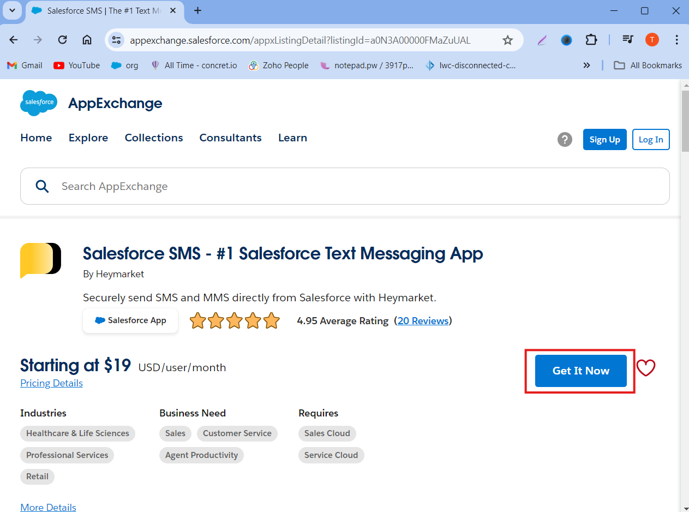The height and width of the screenshot is (512, 689).
Task: Open the media control icon in toolbar
Action: point(628,40)
